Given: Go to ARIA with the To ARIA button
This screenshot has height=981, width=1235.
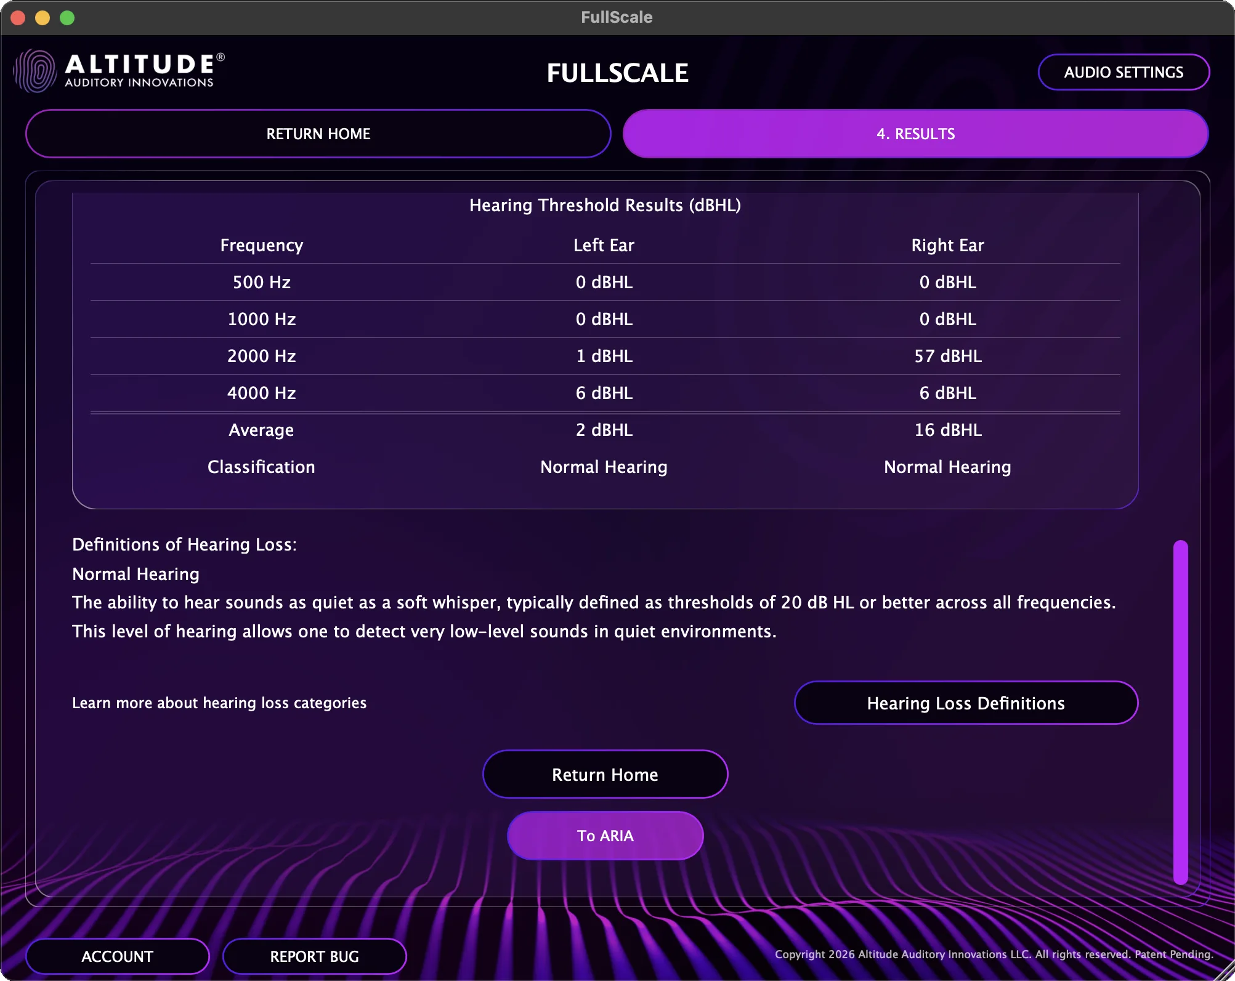Looking at the screenshot, I should coord(605,836).
